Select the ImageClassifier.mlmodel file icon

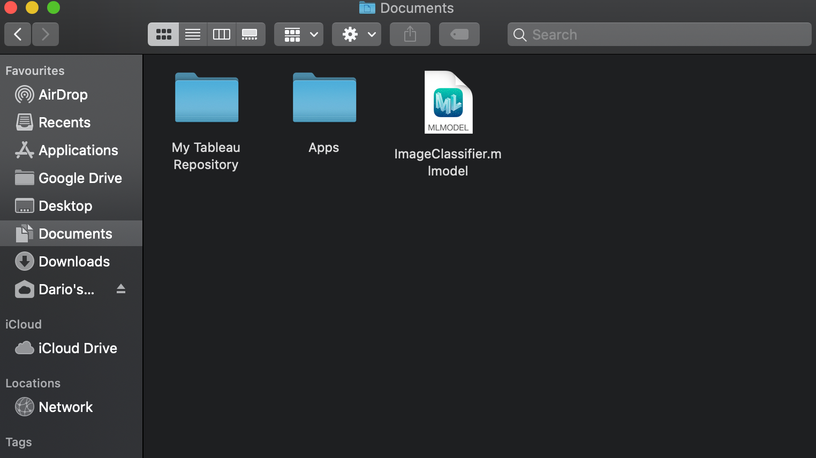pos(449,102)
